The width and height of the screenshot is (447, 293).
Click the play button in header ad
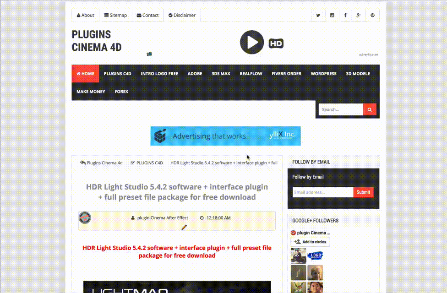252,42
